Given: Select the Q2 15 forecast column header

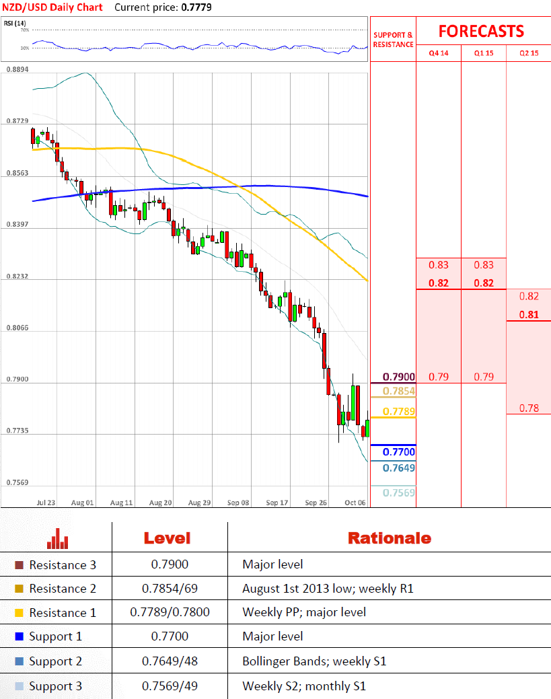Looking at the screenshot, I should (529, 53).
